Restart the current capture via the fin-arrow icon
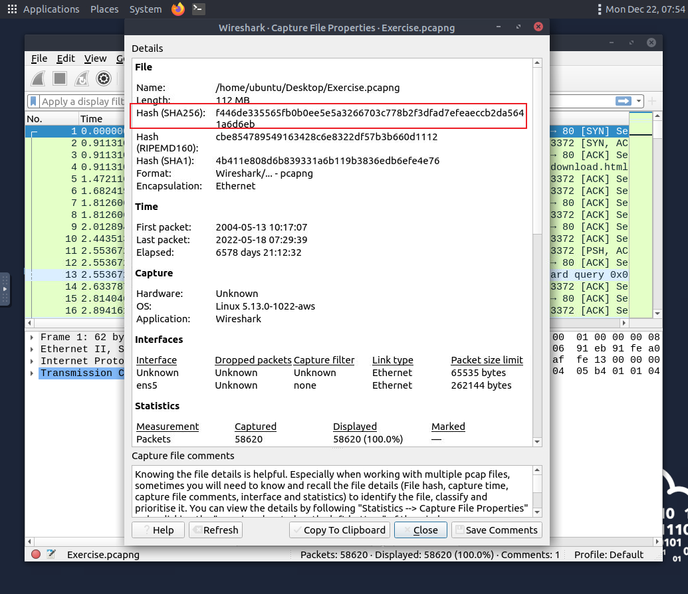Viewport: 688px width, 594px height. tap(82, 79)
